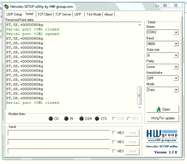Open the www.HW-group.com link

[162, 140]
